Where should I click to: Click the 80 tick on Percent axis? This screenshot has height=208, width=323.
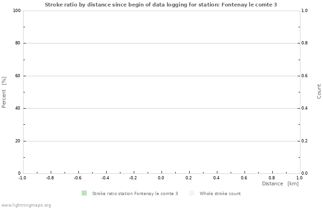pos(18,43)
